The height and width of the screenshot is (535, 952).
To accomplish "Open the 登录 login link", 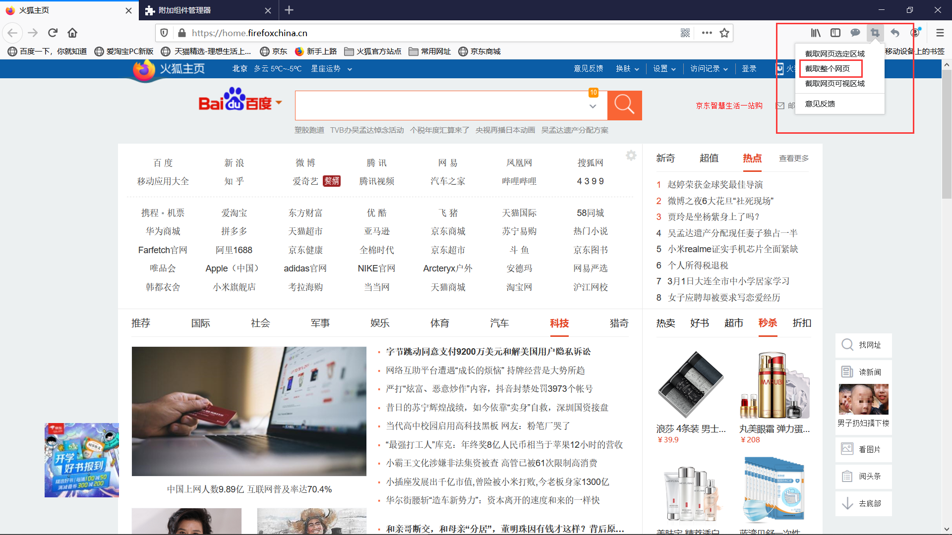I will coord(749,69).
